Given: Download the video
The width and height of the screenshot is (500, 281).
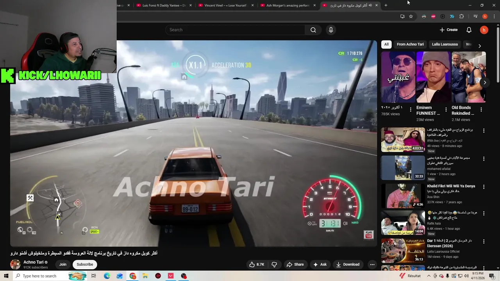Looking at the screenshot, I should point(347,264).
